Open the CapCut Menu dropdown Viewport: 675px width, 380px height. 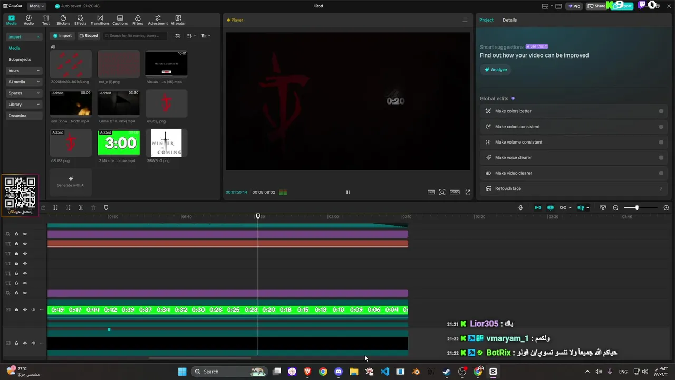[x=36, y=6]
